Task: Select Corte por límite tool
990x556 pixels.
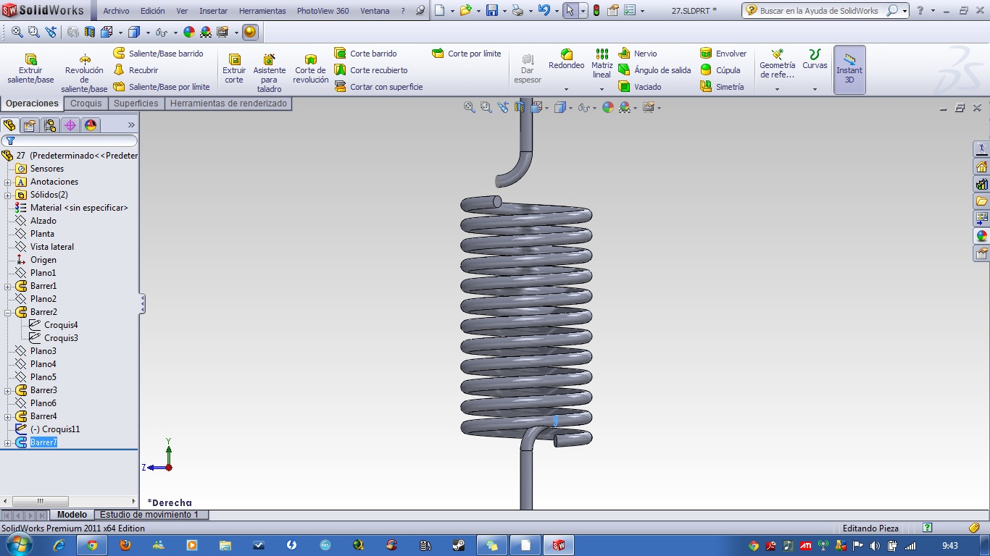Action: tap(467, 54)
